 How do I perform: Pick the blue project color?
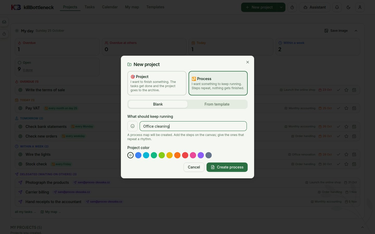[x=138, y=155]
